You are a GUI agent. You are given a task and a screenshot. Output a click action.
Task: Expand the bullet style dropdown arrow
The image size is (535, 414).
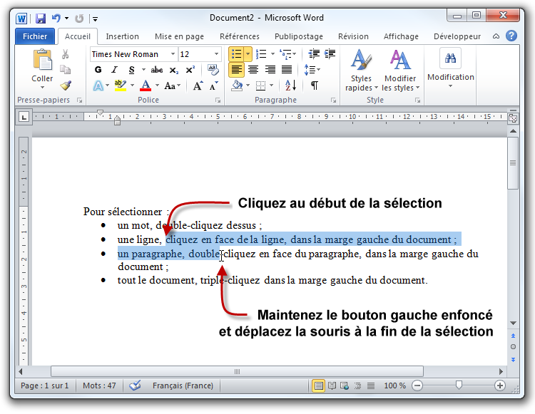pos(248,54)
